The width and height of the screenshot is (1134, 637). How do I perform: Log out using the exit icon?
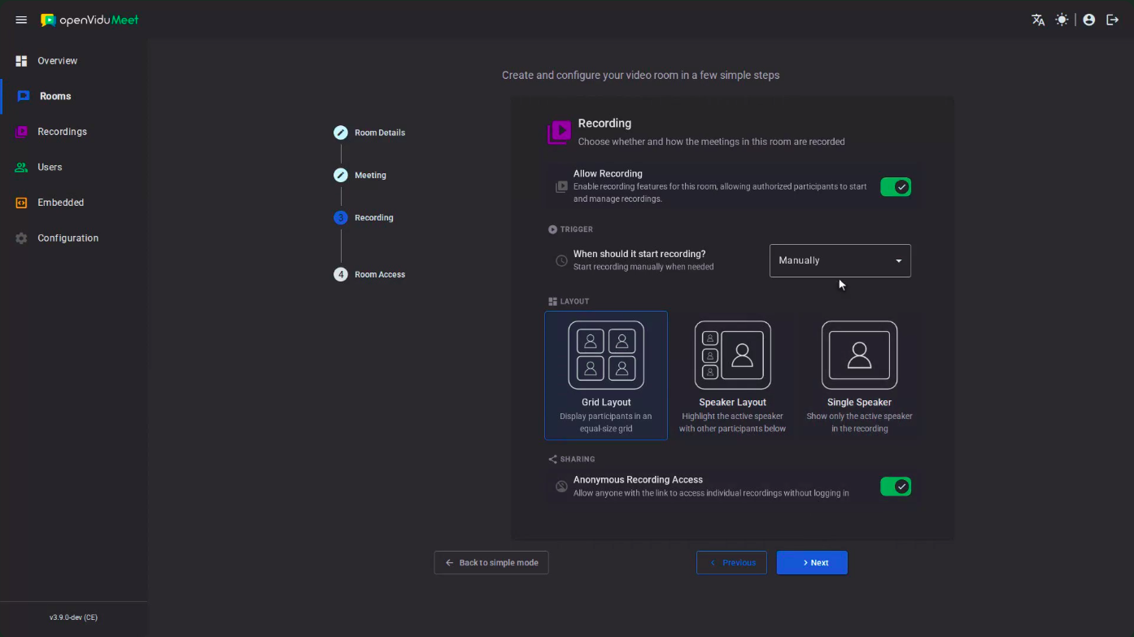[1113, 20]
